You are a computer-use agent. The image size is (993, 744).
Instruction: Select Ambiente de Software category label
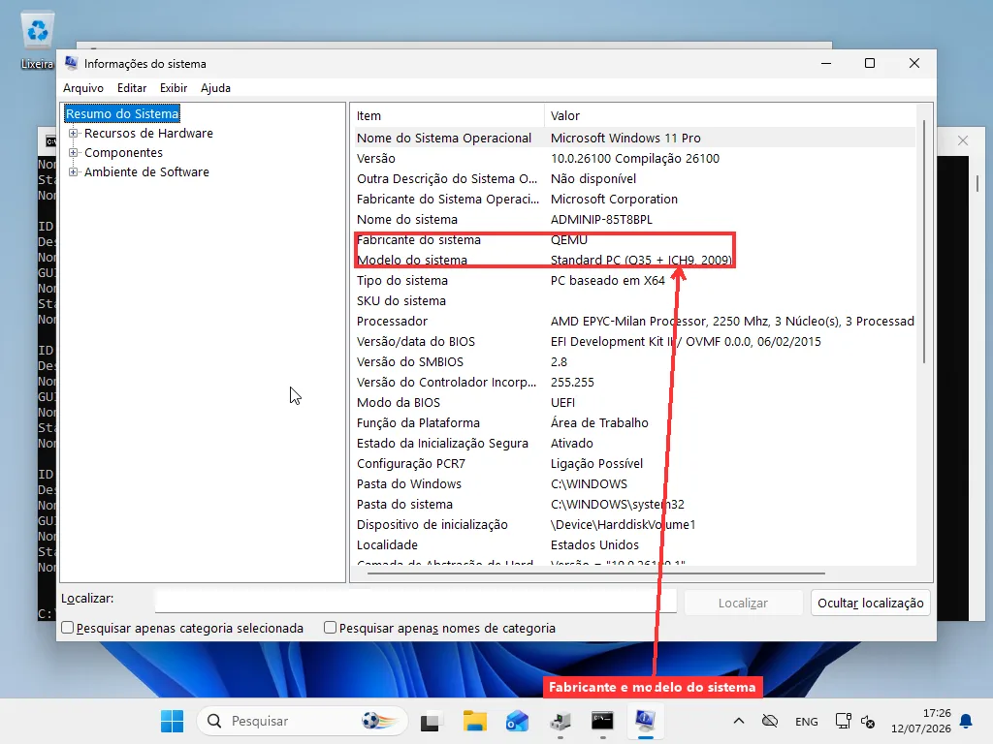146,172
